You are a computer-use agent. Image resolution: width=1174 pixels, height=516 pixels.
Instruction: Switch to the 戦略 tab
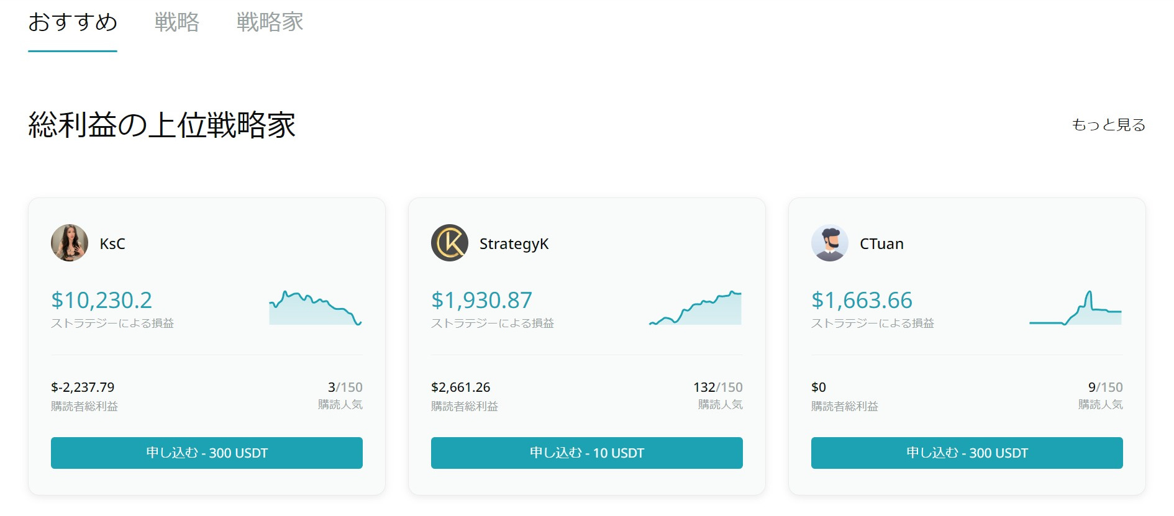[176, 23]
